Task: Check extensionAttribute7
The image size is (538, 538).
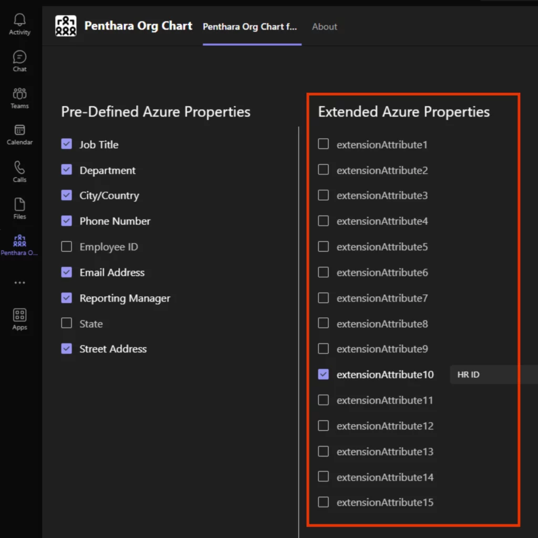Action: (x=323, y=298)
